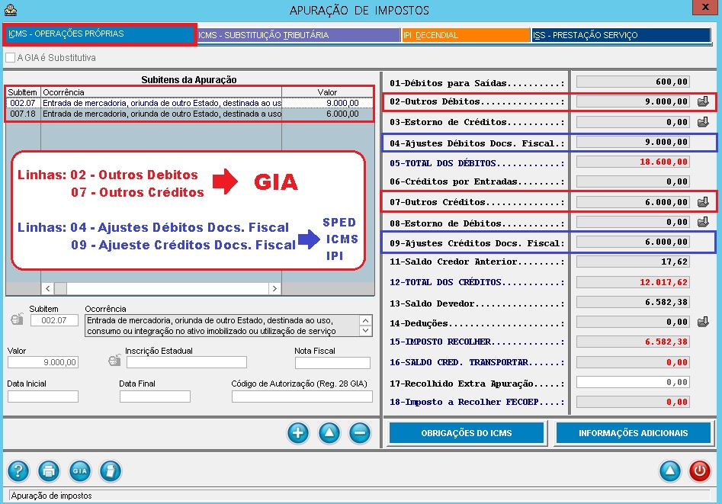Click the up-arrow icon beside the power icon
The width and height of the screenshot is (722, 504).
(x=670, y=470)
